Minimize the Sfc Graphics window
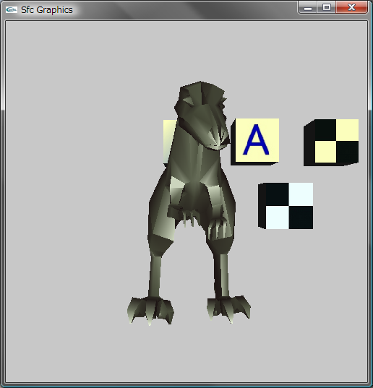The height and width of the screenshot is (388, 373). (308, 8)
